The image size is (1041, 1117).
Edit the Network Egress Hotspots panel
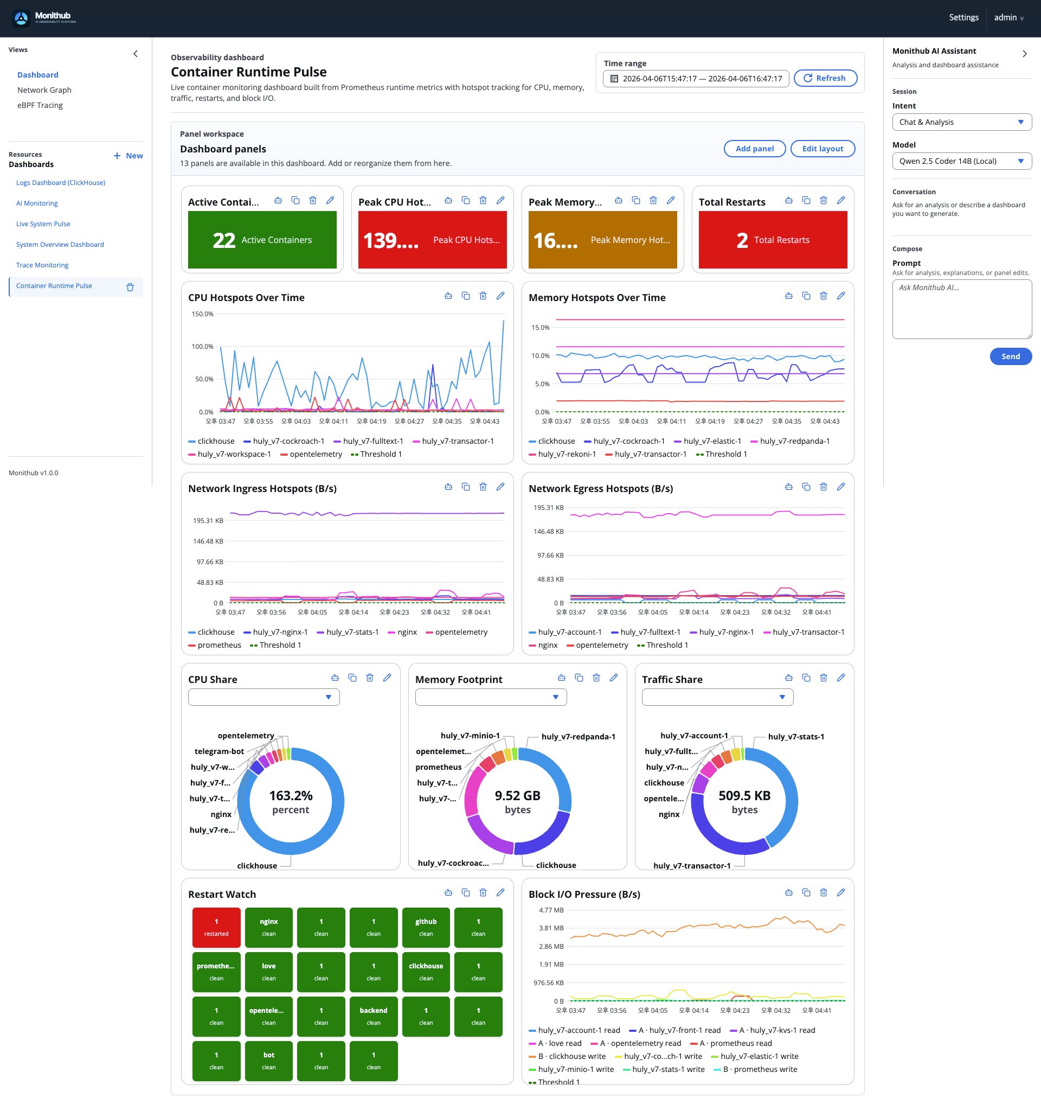pos(840,487)
